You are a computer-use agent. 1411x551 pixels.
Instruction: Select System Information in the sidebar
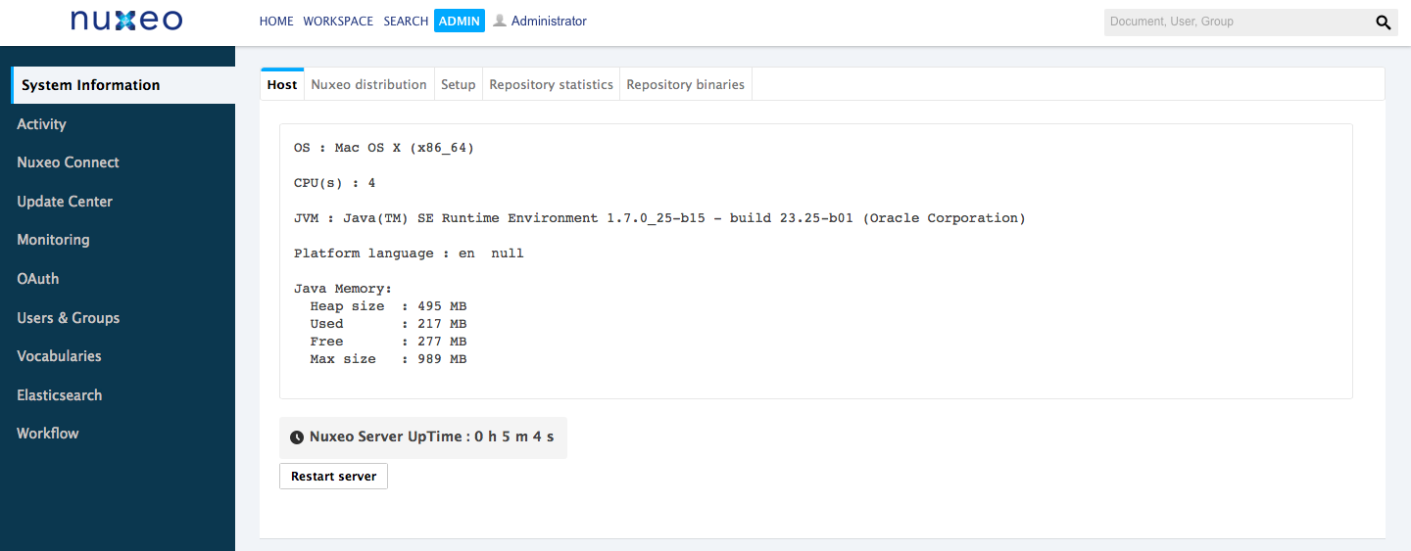point(122,85)
